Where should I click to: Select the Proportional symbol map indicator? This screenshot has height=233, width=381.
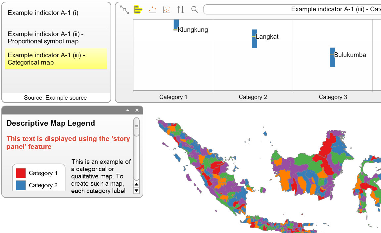[x=56, y=38]
